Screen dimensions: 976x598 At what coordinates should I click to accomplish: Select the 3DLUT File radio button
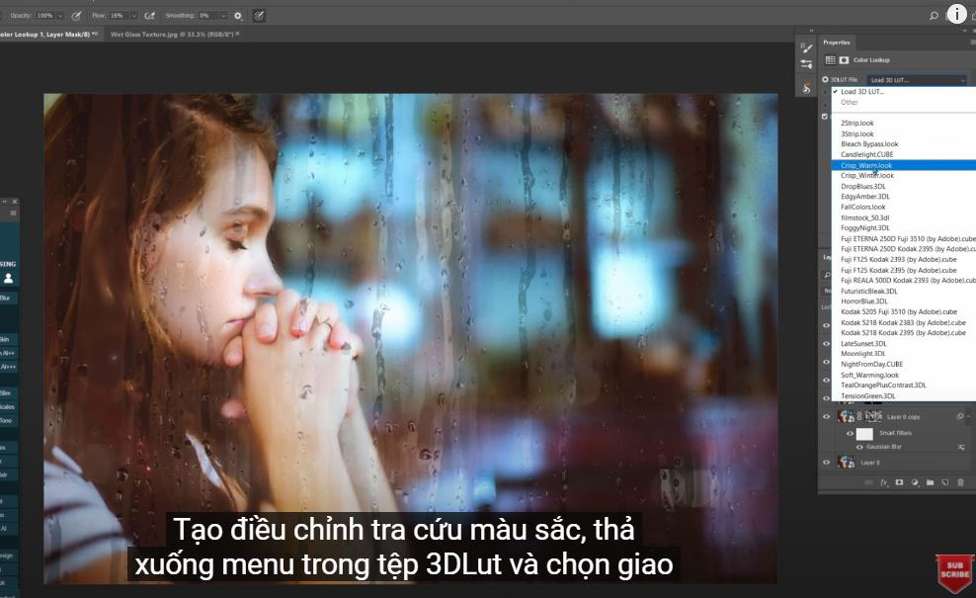point(826,80)
